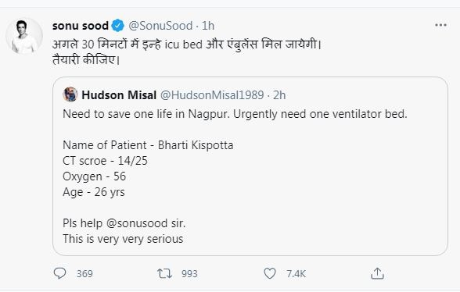This screenshot has height=292, width=460.
Task: Click the blue verified badge
Action: coord(118,26)
